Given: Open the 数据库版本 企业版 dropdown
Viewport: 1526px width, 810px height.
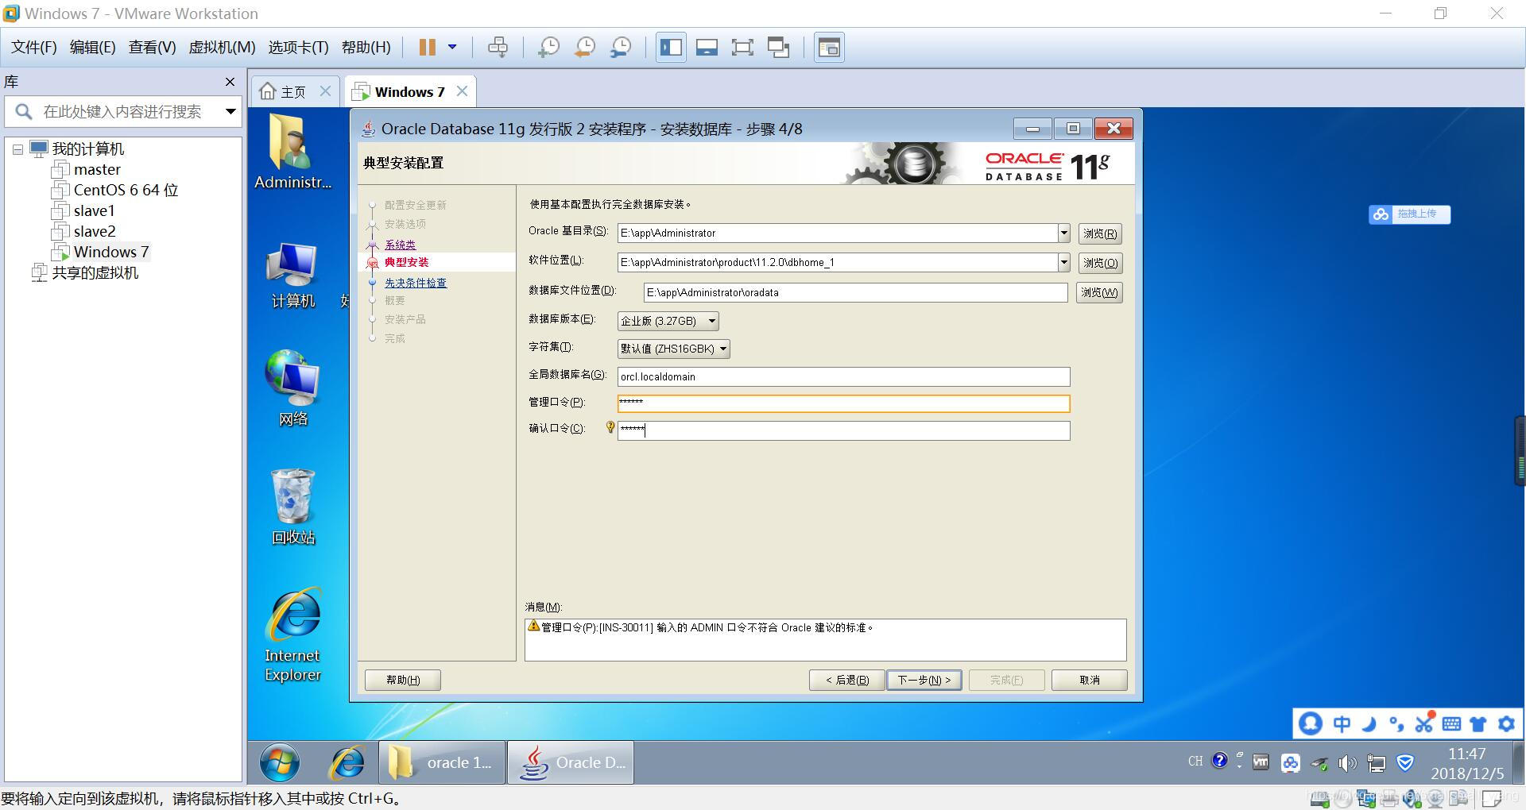Looking at the screenshot, I should point(668,321).
